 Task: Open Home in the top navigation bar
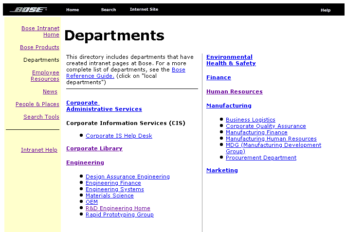click(73, 10)
